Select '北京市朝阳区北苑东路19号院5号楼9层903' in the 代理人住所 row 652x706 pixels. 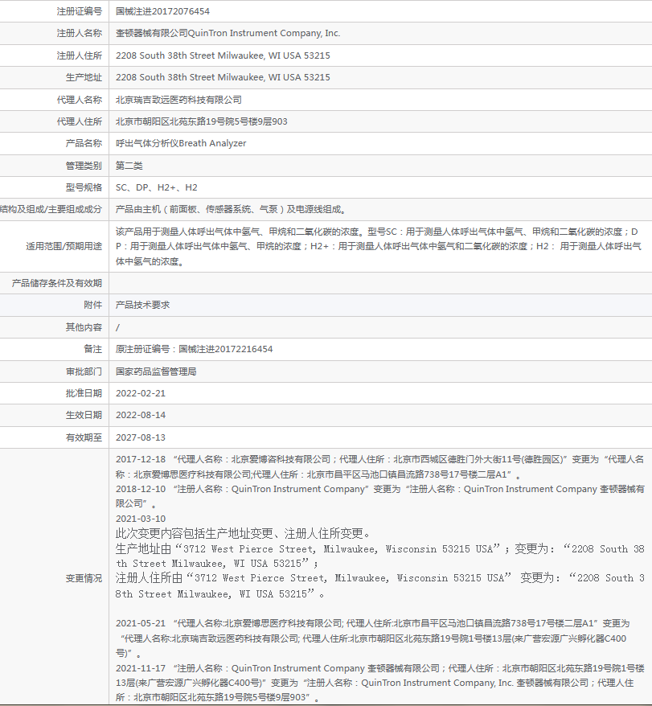tap(201, 121)
